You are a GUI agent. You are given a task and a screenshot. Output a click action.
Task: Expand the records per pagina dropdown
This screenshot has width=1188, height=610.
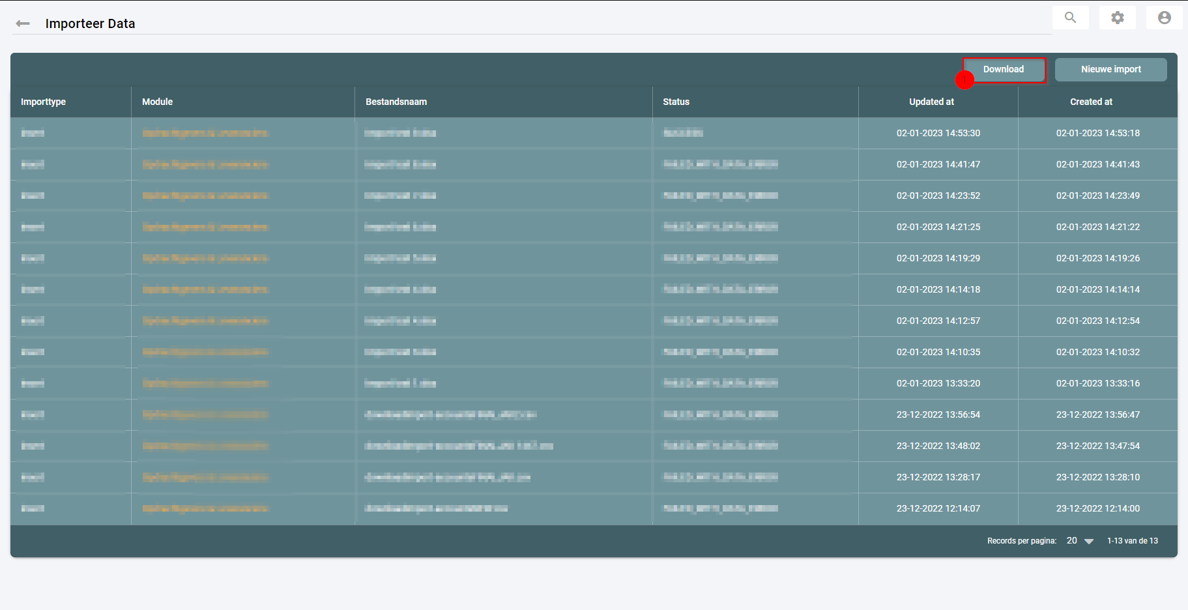(1088, 541)
